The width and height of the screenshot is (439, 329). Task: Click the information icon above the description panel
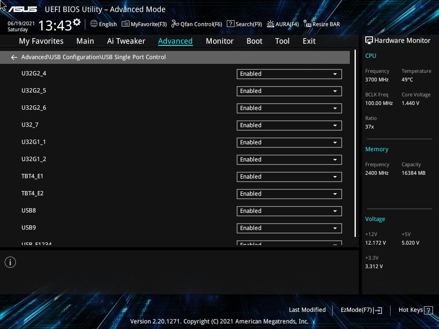[x=10, y=262]
